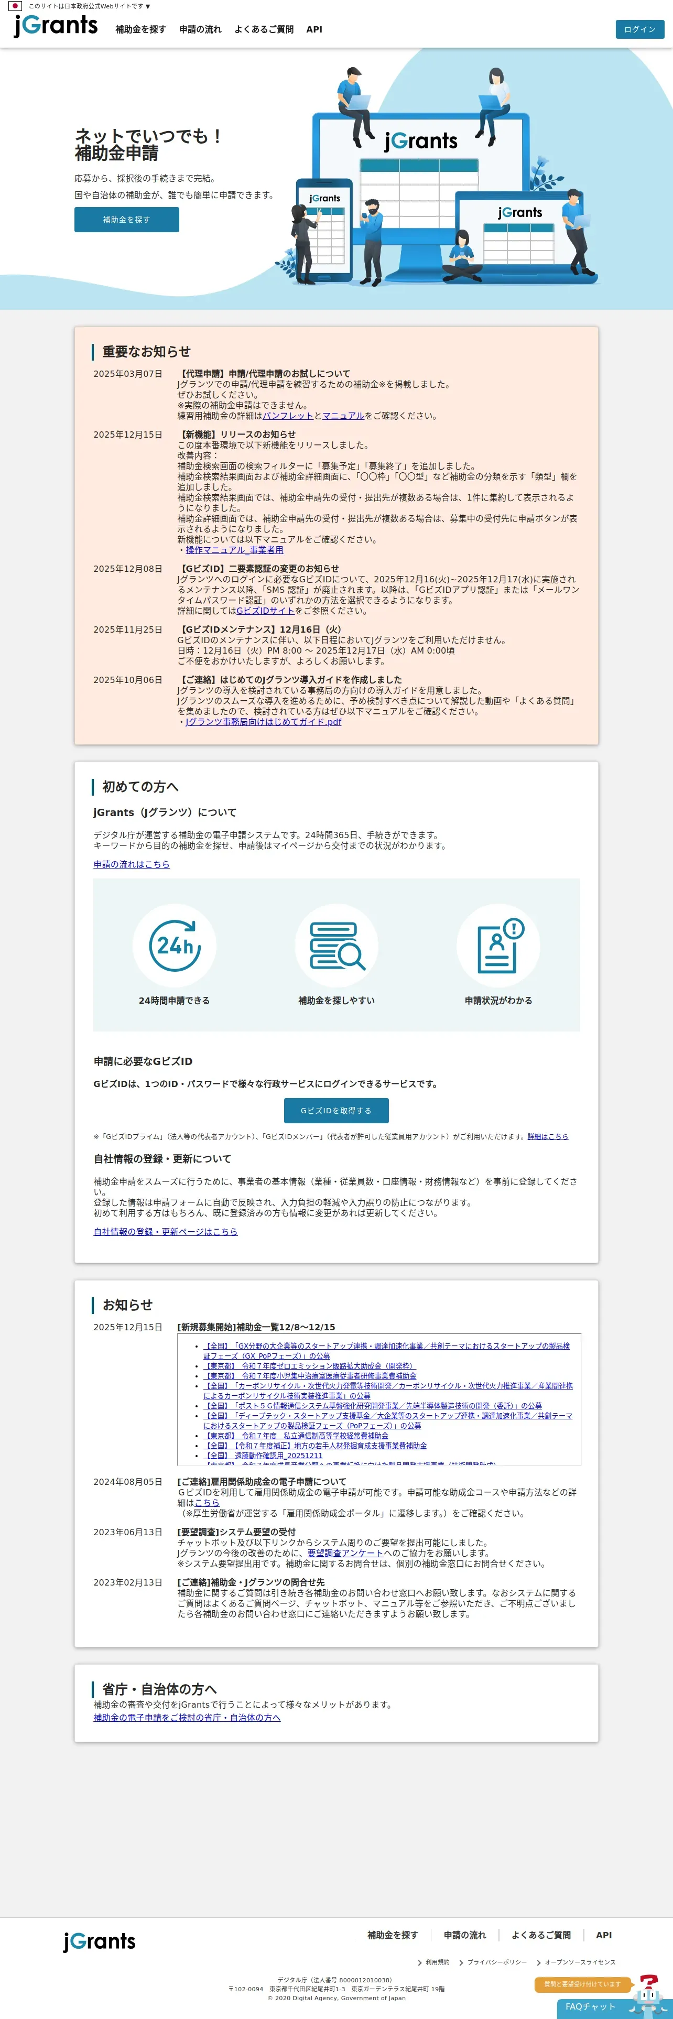Open よくあるご質問 in the top navigation

(x=264, y=30)
